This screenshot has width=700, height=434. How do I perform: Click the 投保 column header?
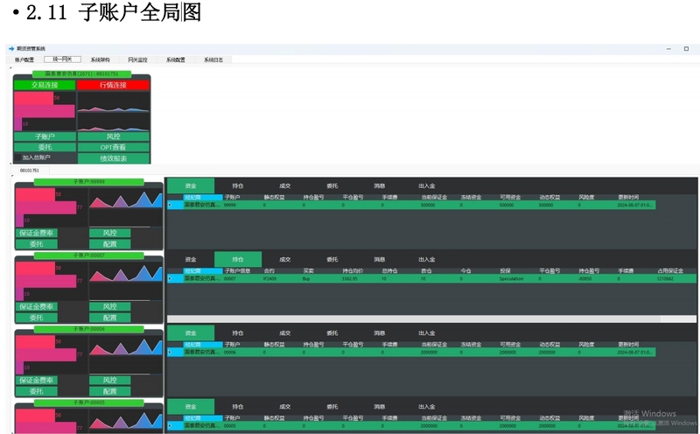505,270
